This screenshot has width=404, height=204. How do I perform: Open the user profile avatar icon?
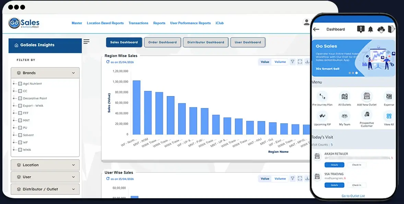pyautogui.click(x=306, y=22)
